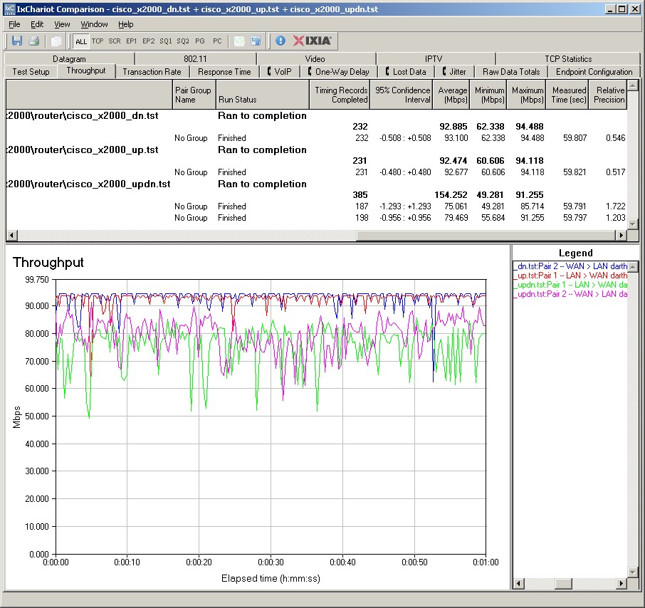
Task: Click the legend's horizontal scrollbar thumb
Action: pos(563,583)
